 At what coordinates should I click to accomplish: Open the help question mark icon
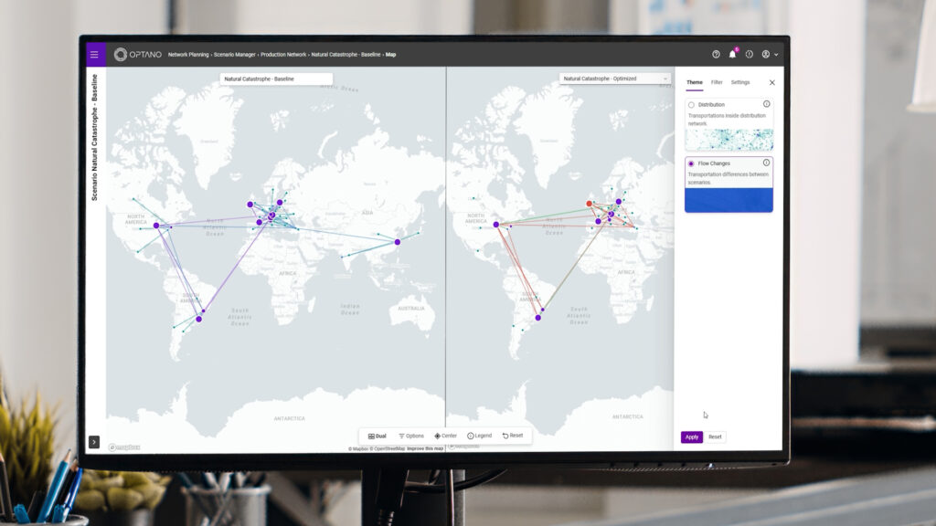pos(716,55)
